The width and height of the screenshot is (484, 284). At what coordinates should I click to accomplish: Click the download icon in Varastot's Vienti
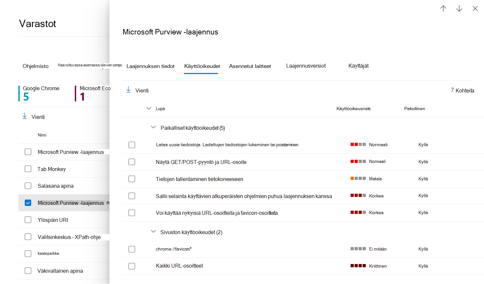click(25, 116)
